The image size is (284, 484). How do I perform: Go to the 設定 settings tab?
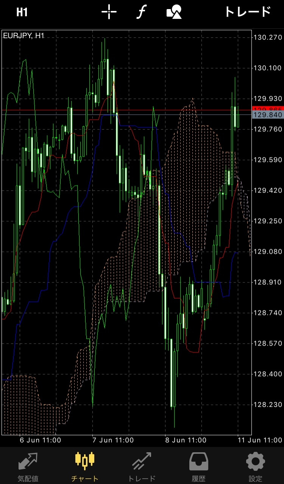[255, 467]
